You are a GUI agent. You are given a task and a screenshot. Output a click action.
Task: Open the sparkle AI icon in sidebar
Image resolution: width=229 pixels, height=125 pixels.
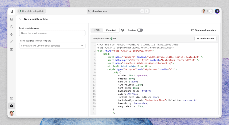click(x=11, y=27)
